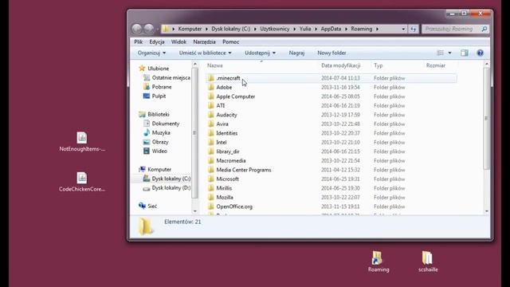The image size is (510, 287).
Task: Expand the arrow after Roaming in address bar
Action: [377, 29]
